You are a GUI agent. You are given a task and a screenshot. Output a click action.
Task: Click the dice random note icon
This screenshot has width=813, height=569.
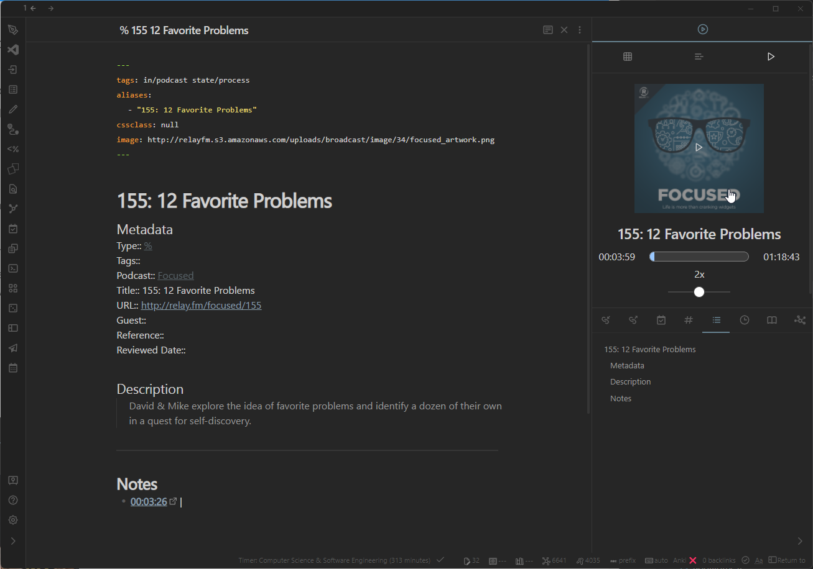click(x=13, y=308)
